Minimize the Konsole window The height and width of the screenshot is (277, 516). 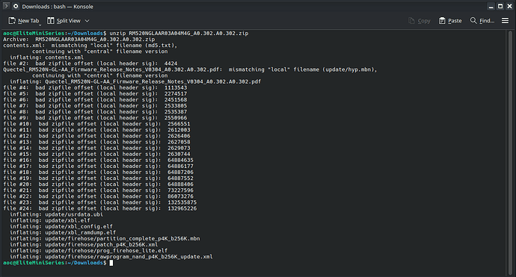(x=491, y=6)
